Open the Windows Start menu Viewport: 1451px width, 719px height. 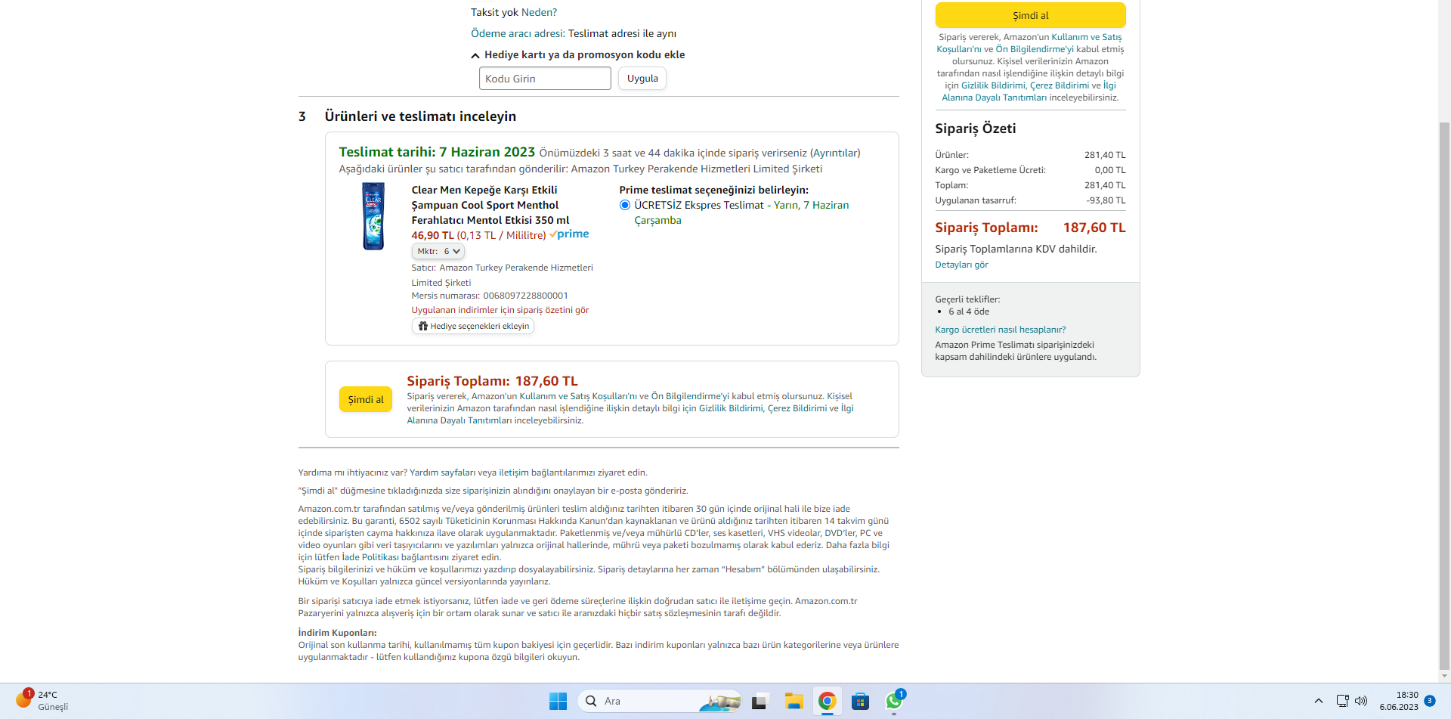click(x=558, y=702)
